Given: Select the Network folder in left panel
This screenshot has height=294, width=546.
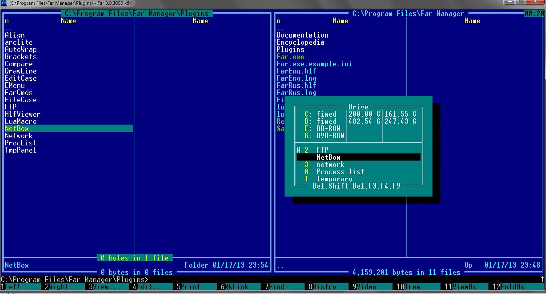Looking at the screenshot, I should point(19,136).
